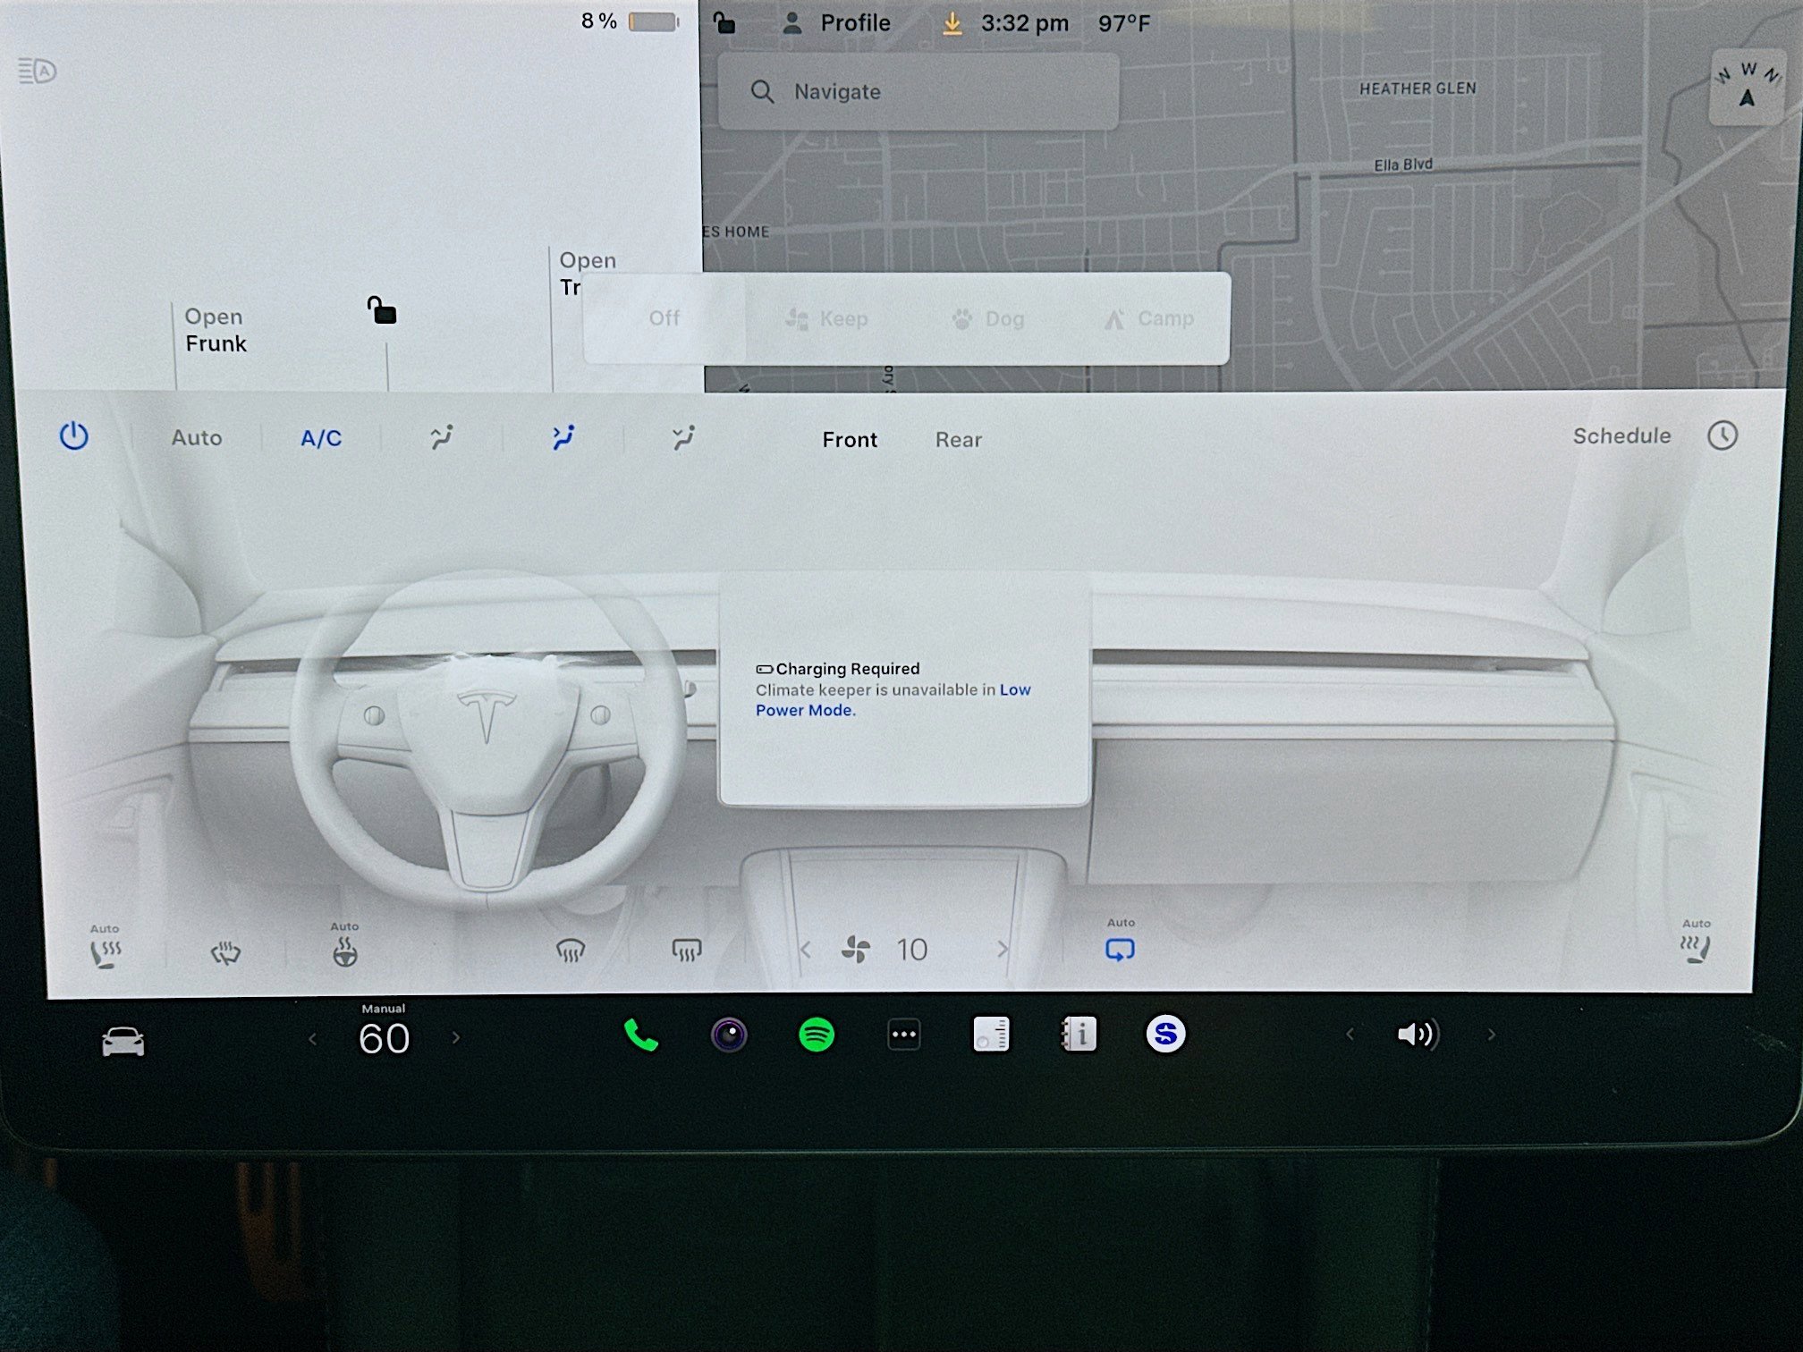Open the all apps ellipsis launcher

(903, 1035)
